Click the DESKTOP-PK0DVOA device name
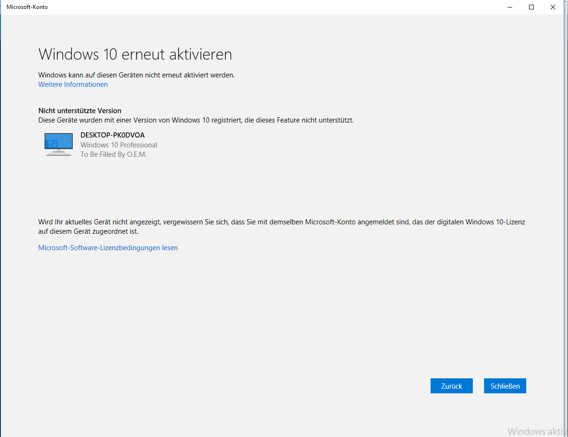 click(113, 135)
